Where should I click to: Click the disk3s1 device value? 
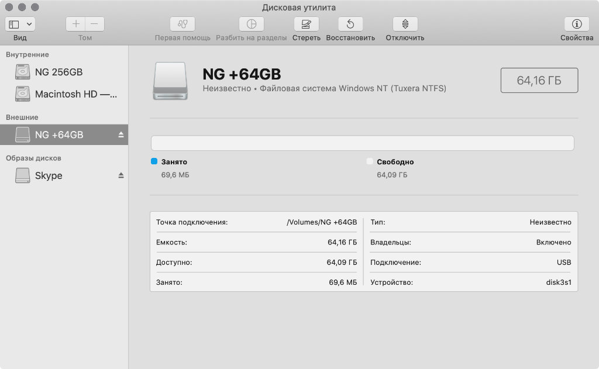point(559,282)
